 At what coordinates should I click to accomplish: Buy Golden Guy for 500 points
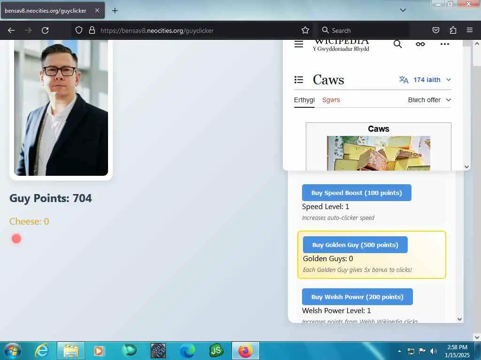355,245
